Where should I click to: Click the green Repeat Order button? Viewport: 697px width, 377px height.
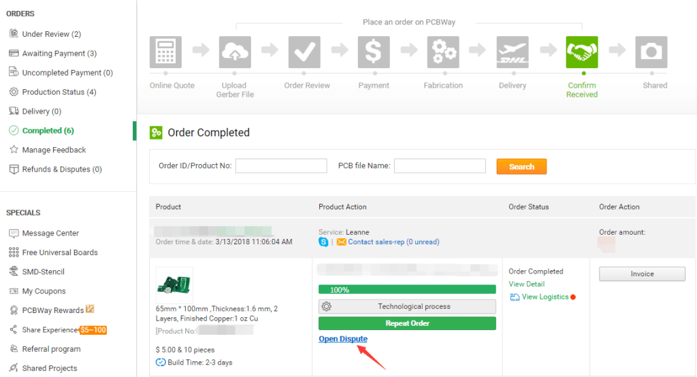(407, 323)
